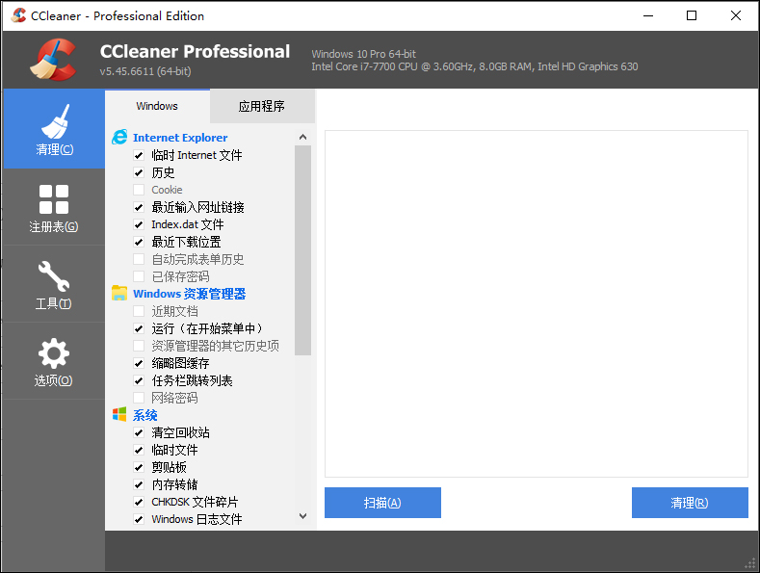The width and height of the screenshot is (760, 573).
Task: Uncheck the 剪贴板 checkbox
Action: 139,467
